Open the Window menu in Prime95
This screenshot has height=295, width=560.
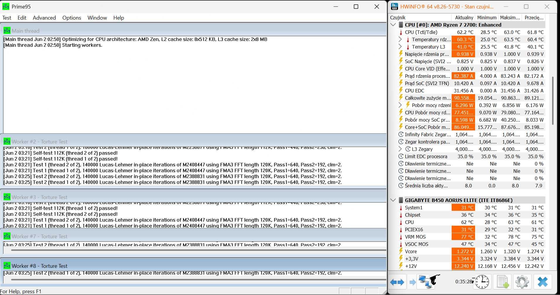[x=97, y=18]
